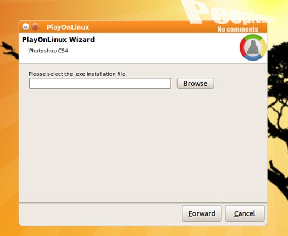Viewport: 288px width, 236px height.
Task: Close the PlayOnLinux window with the red button
Action: tap(35, 27)
